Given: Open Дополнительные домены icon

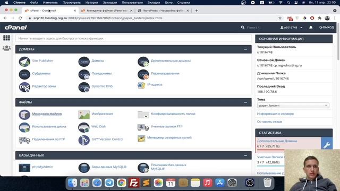Looking at the screenshot, I should tap(143, 62).
